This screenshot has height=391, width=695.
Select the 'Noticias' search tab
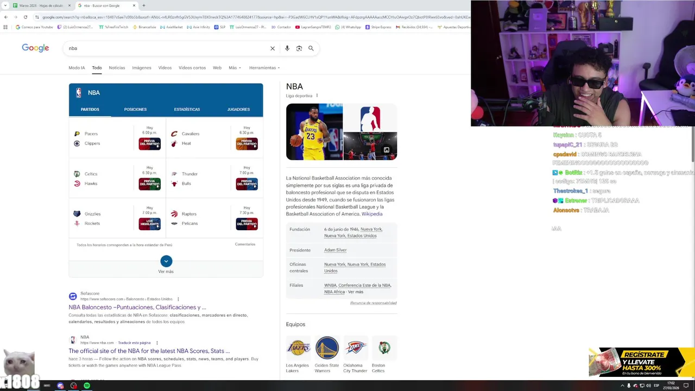tap(117, 68)
